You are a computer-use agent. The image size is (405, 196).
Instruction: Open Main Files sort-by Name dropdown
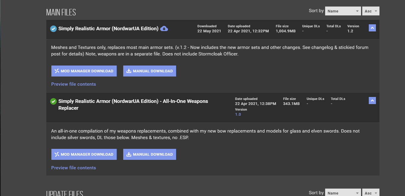[343, 11]
